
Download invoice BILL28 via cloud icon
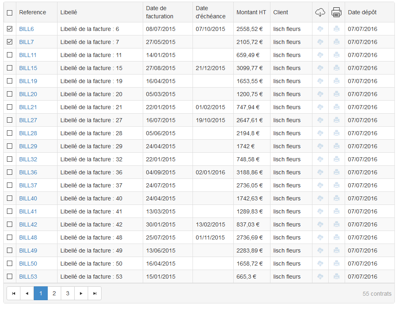(x=320, y=133)
